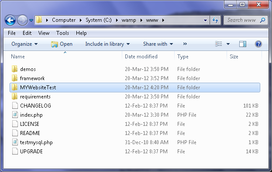Viewport: 272px width, 172px height.
Task: Maximize the Explorer window
Action: point(242,5)
